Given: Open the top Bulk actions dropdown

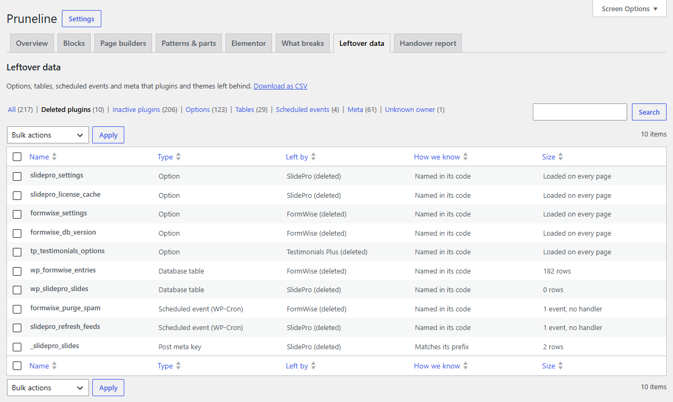Looking at the screenshot, I should click(x=47, y=135).
